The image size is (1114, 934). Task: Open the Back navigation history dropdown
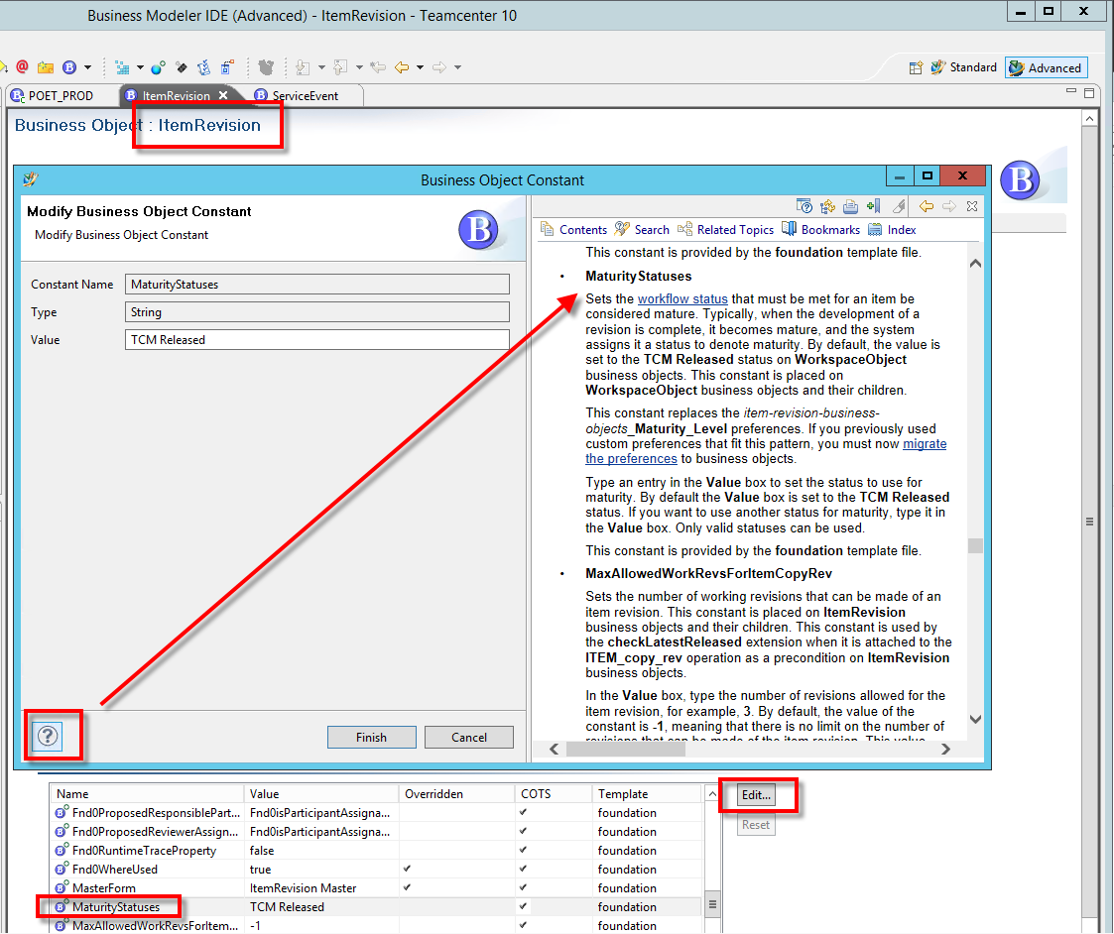(420, 67)
